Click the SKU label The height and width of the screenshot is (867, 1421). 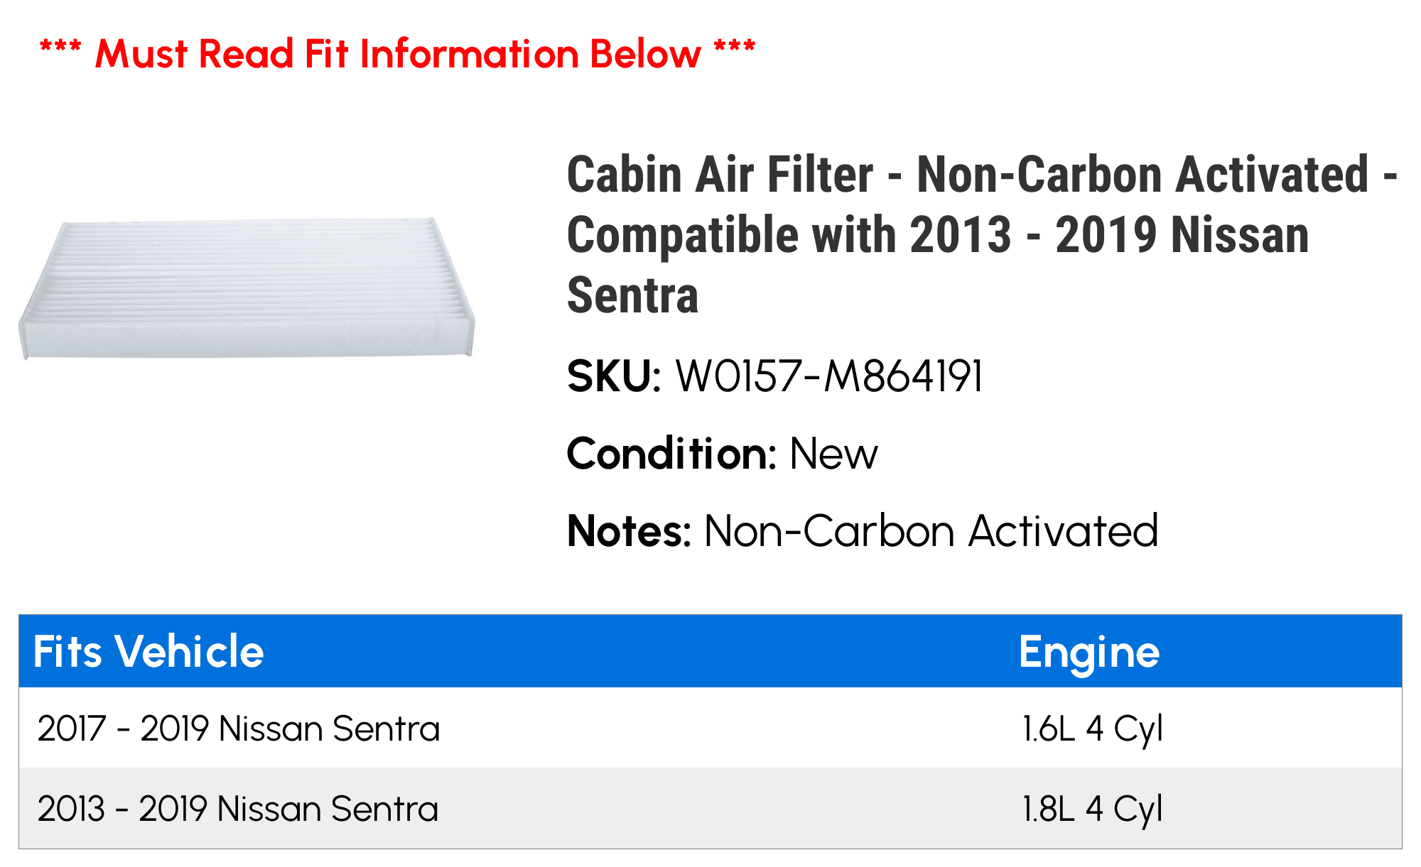[614, 376]
